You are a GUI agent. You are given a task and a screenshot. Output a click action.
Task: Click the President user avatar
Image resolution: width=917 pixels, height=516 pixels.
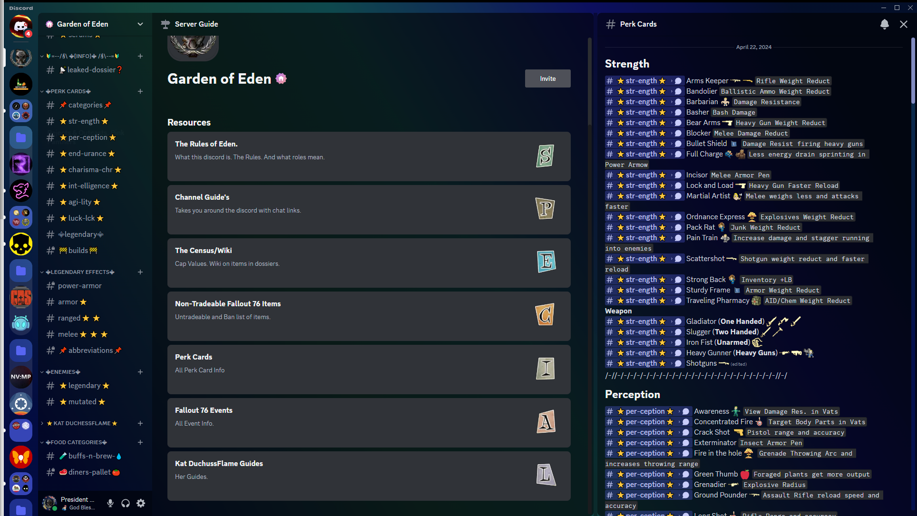[49, 503]
